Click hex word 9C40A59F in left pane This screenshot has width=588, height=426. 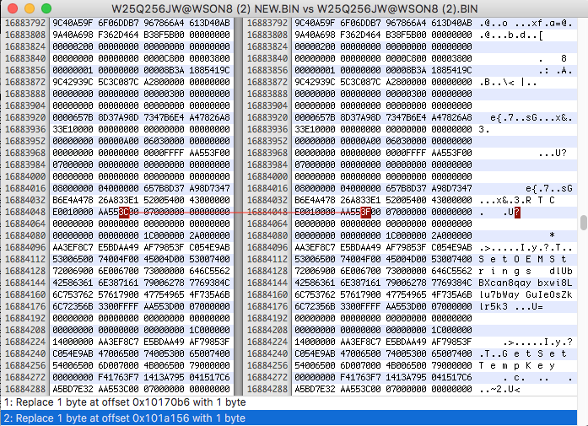pos(73,23)
